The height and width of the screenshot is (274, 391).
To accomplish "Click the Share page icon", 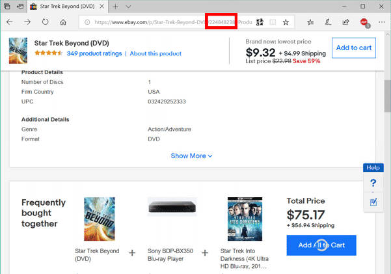I will 345,21.
